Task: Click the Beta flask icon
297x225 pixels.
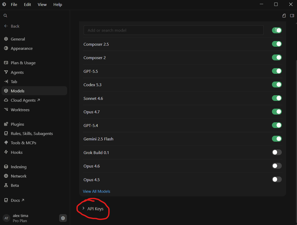Action: [6, 185]
